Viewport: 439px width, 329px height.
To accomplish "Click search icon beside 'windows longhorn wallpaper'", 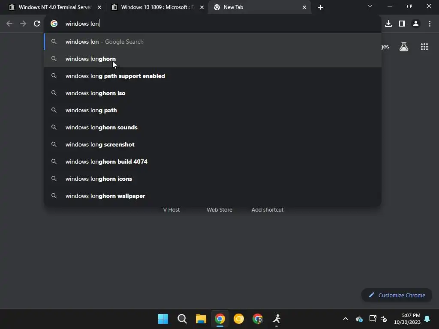I will [x=54, y=196].
